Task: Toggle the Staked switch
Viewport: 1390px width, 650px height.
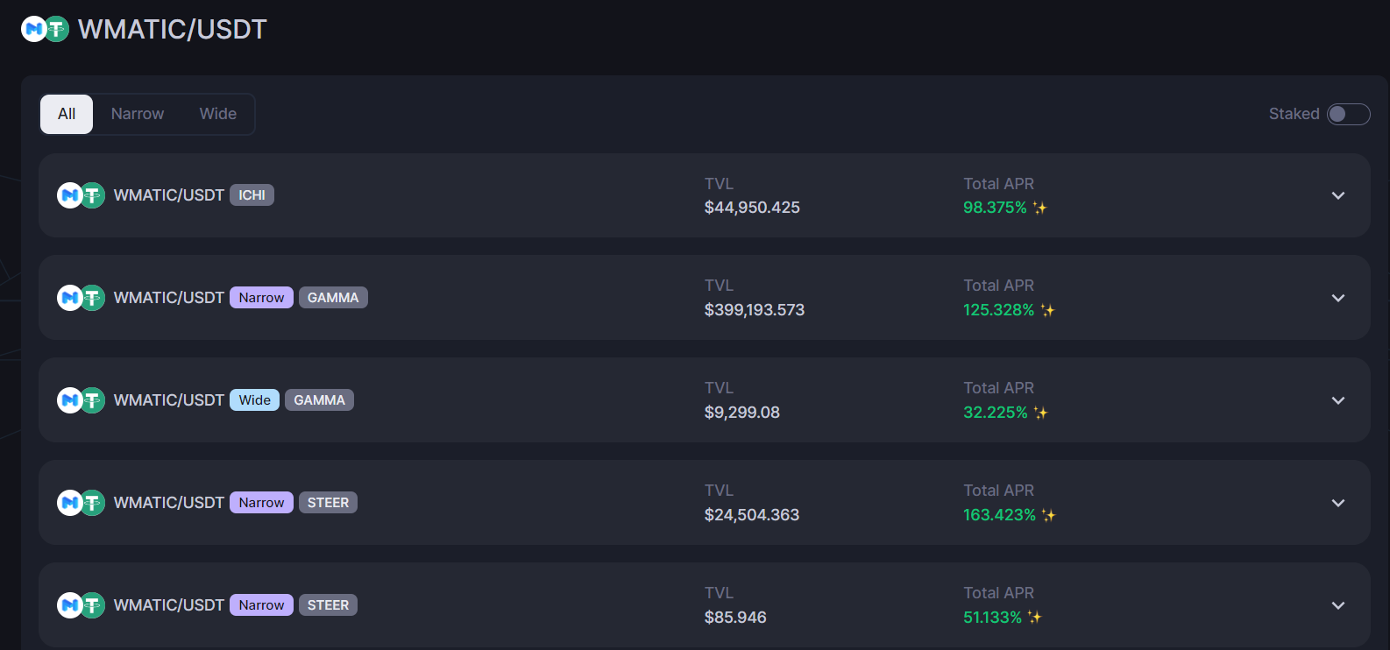Action: [1349, 114]
